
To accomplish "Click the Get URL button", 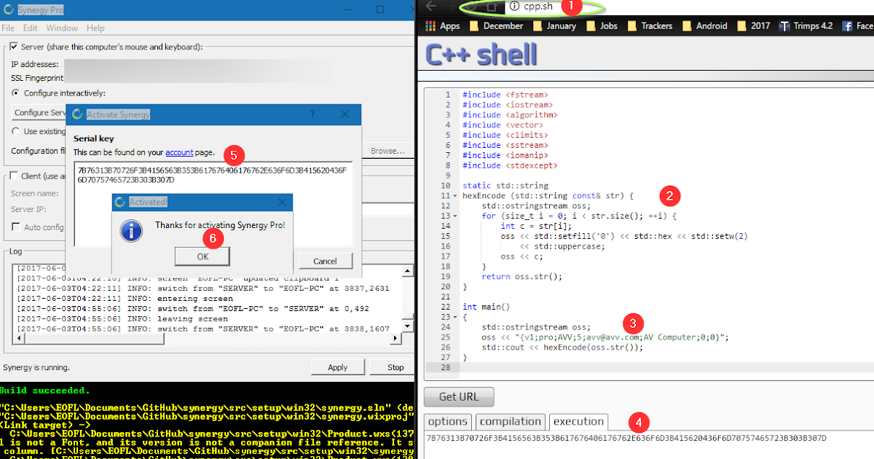I will [x=458, y=397].
